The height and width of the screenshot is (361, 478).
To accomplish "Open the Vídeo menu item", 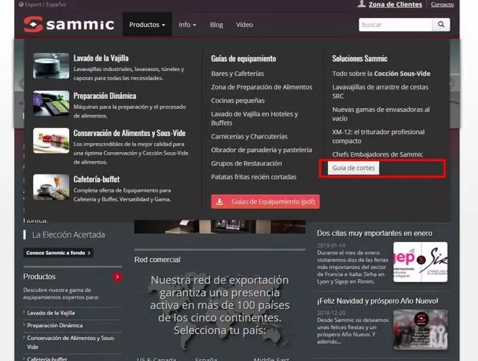I will coord(244,25).
